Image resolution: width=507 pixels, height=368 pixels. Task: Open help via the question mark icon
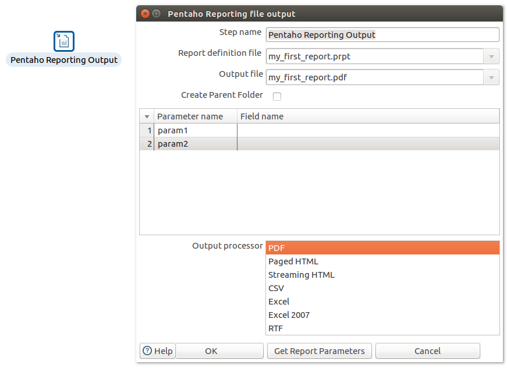(x=147, y=351)
